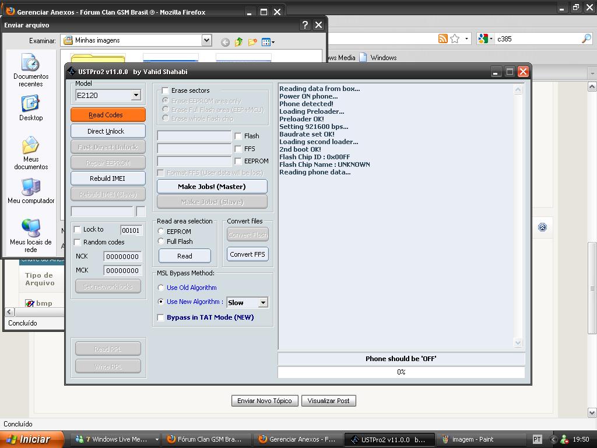Open the view menu icon in file dialog

[268, 42]
